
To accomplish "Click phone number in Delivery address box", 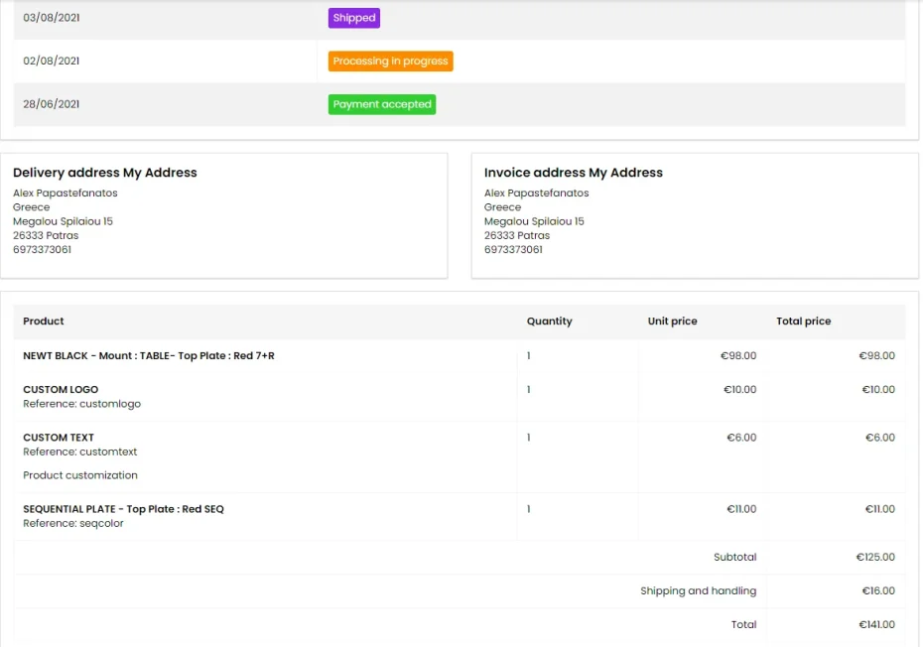I will coord(43,250).
